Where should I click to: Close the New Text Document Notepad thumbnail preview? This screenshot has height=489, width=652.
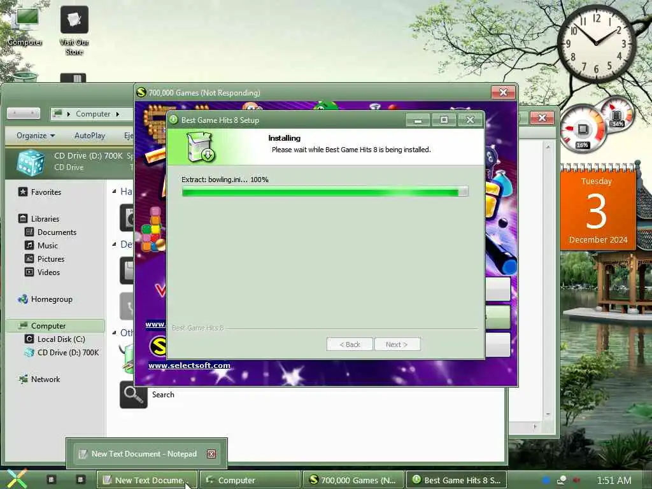pos(211,453)
